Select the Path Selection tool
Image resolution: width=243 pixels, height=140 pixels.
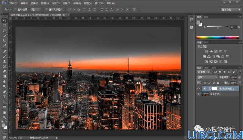(4, 102)
